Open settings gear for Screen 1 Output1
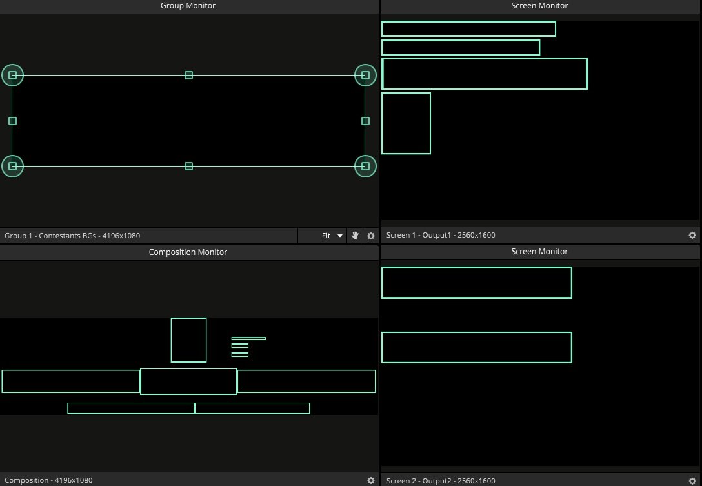Screen dimensions: 702x486 (692, 235)
